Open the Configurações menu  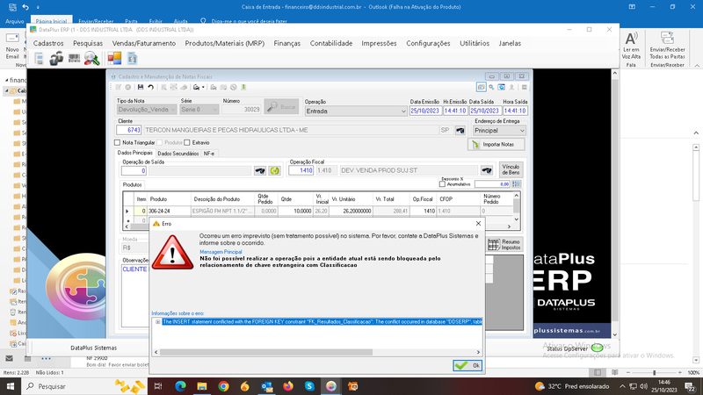[428, 43]
